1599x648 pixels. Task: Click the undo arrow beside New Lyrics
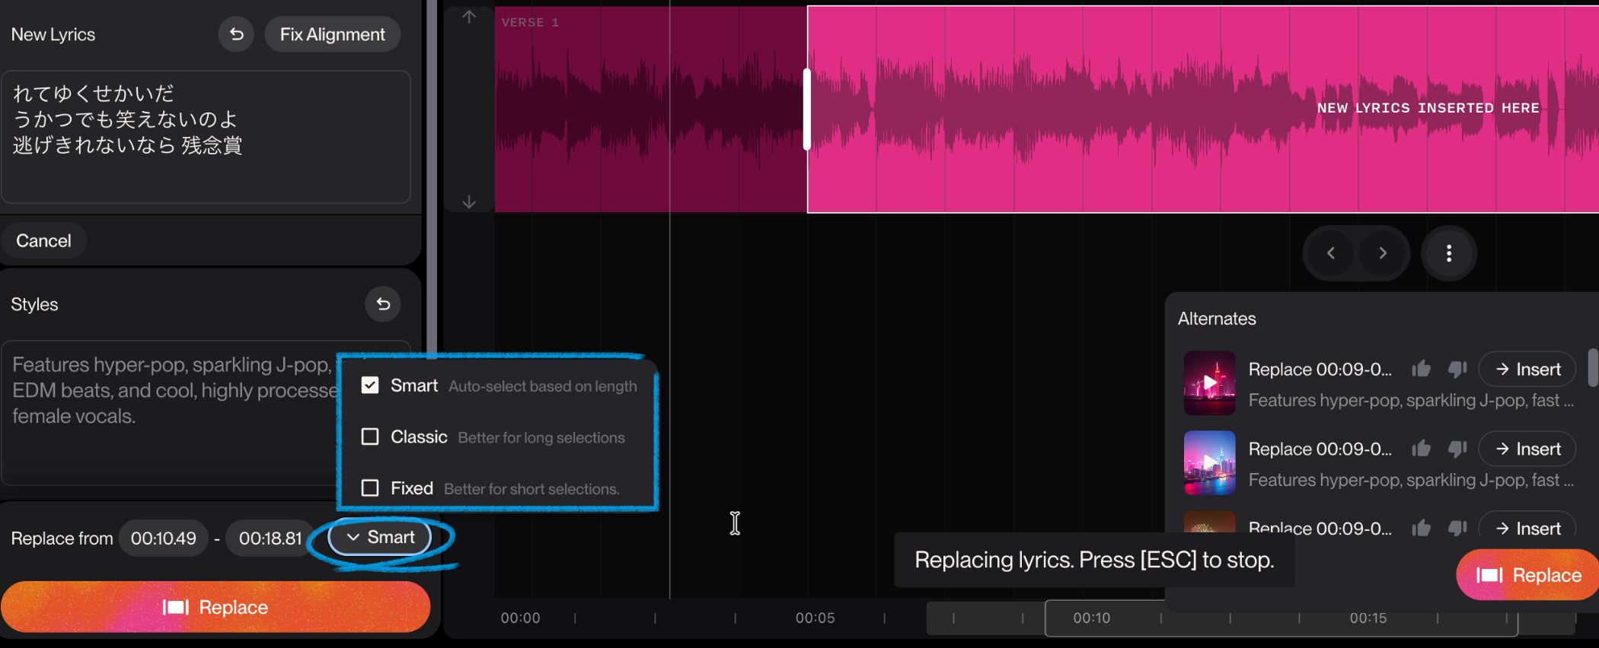click(236, 34)
